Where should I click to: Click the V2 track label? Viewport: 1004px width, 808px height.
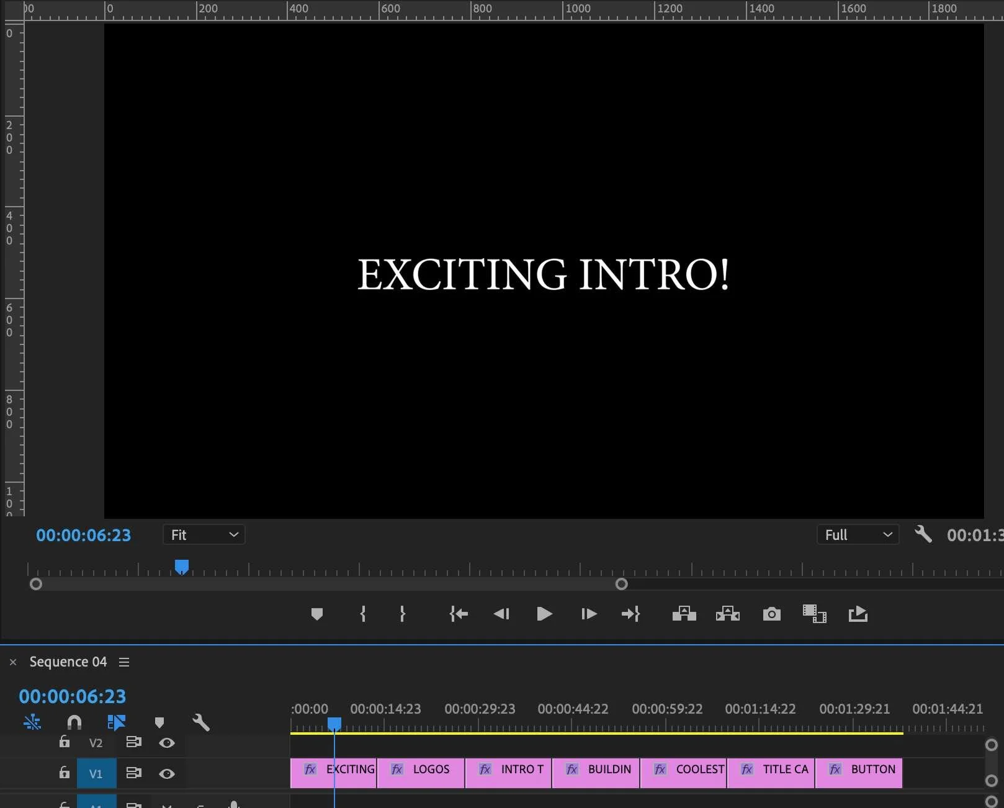[96, 743]
